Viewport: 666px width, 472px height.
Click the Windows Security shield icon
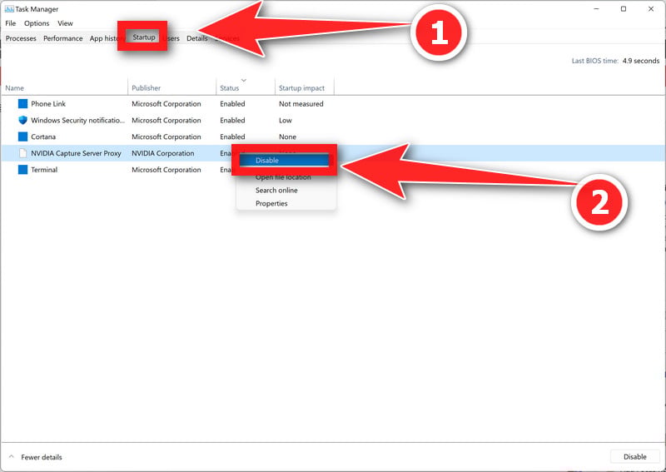23,120
